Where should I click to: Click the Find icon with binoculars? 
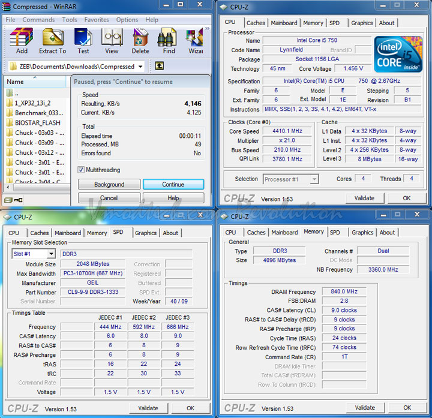pos(169,41)
